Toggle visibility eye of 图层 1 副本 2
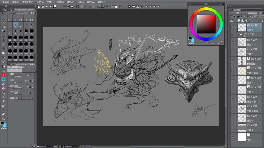This screenshot has width=264, height=148. click(x=232, y=99)
